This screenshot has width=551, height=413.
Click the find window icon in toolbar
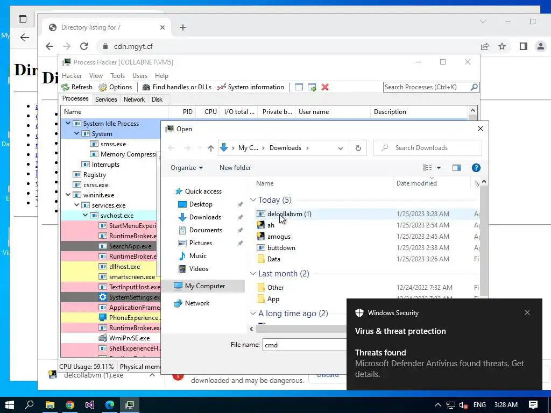click(299, 87)
